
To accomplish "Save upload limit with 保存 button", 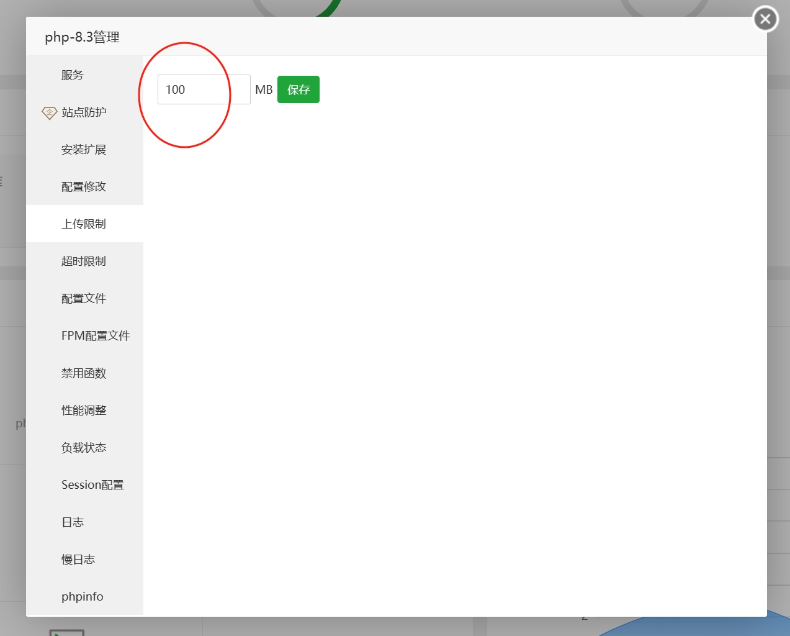I will (298, 89).
